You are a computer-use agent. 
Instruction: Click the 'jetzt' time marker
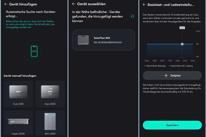tap(182, 28)
